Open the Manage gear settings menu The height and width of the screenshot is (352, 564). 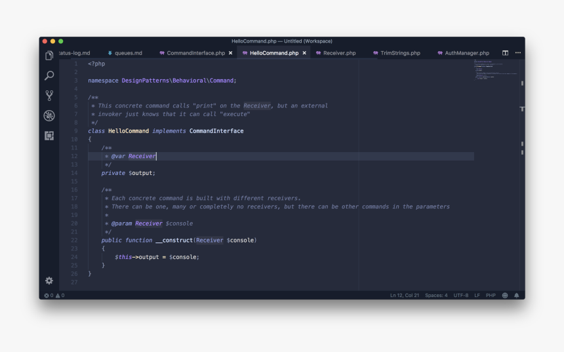(49, 281)
